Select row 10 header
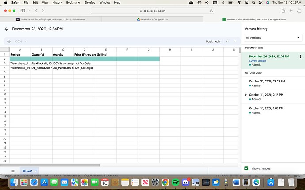 point(5,94)
